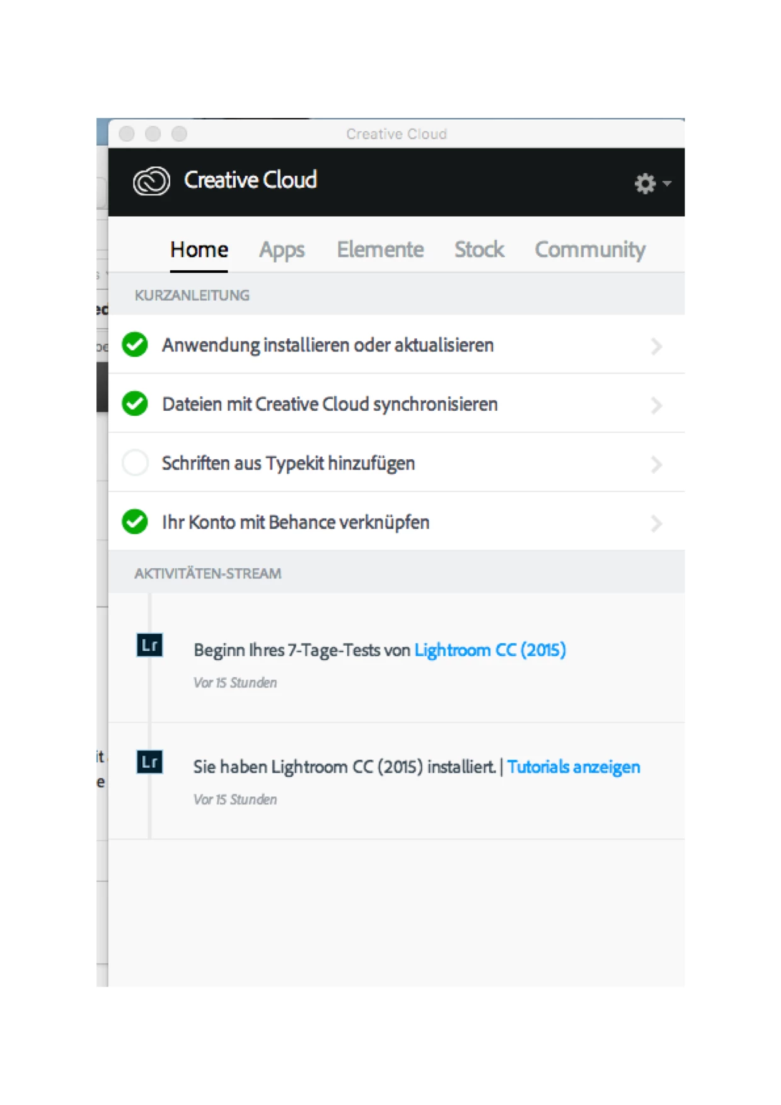Zoom the Creative Cloud window

(179, 134)
